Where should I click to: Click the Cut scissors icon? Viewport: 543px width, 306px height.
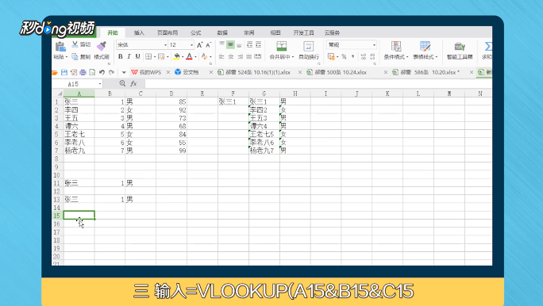pyautogui.click(x=75, y=44)
